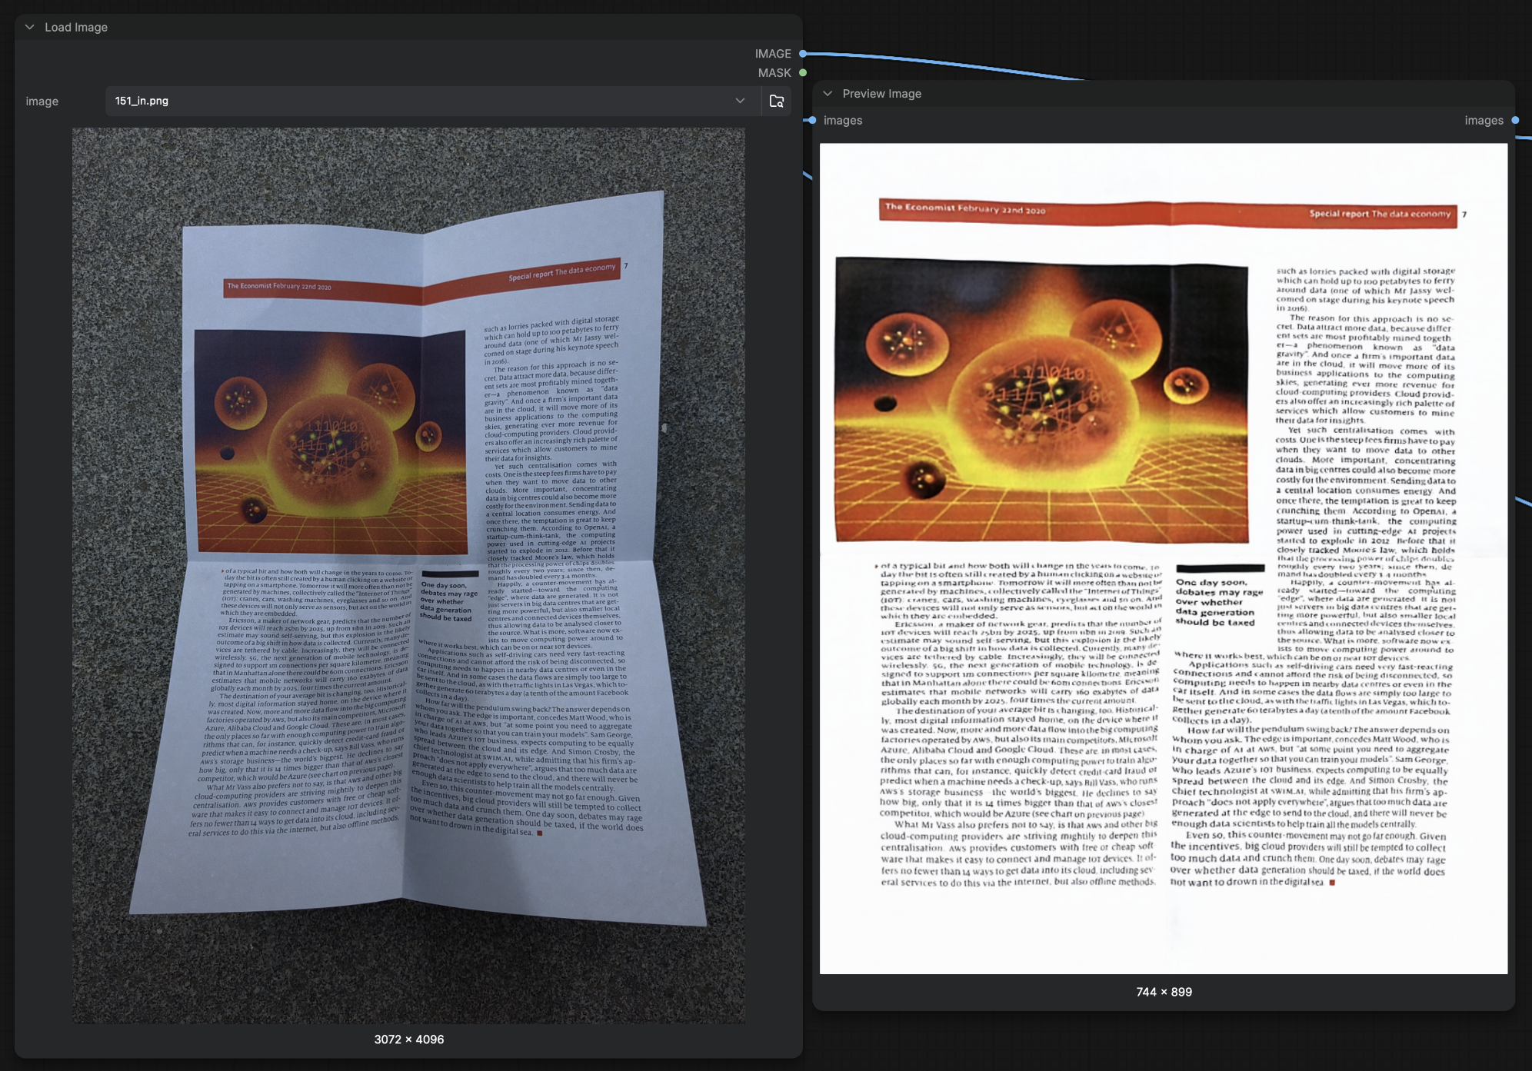Click the image widget label
Image resolution: width=1532 pixels, height=1071 pixels.
42,101
